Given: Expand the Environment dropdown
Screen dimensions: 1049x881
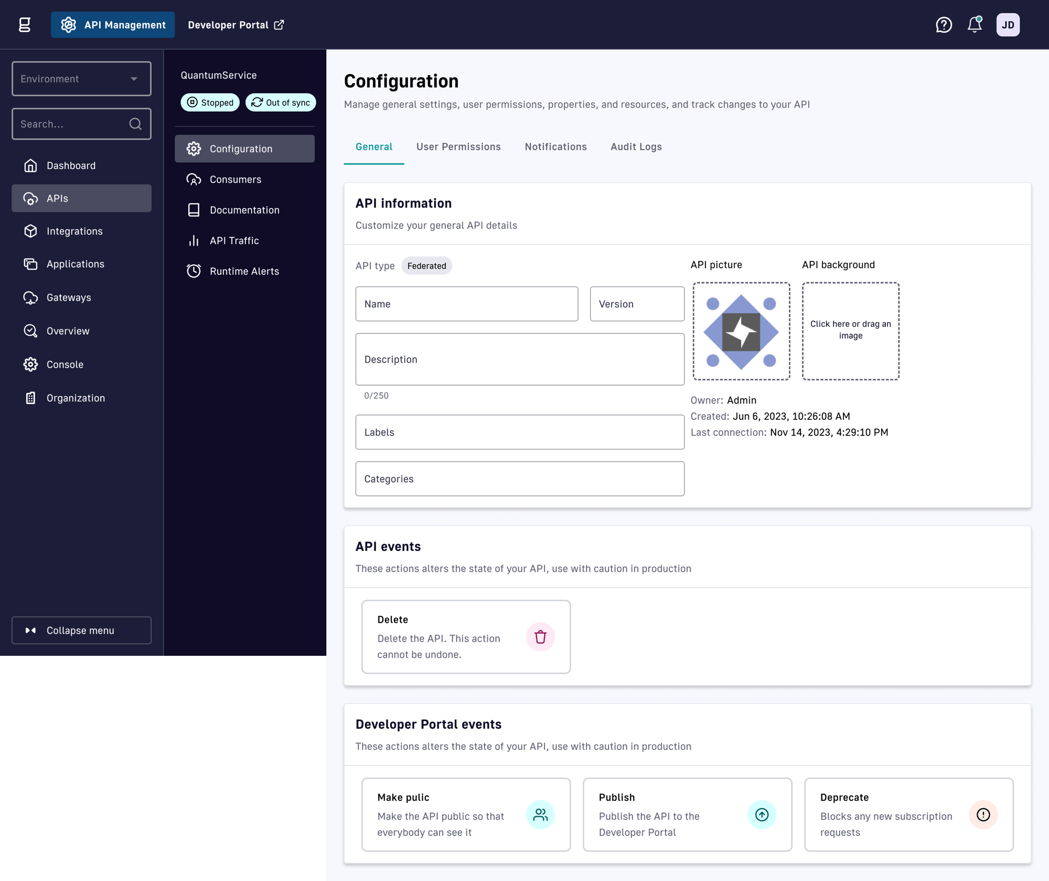Looking at the screenshot, I should click(81, 79).
